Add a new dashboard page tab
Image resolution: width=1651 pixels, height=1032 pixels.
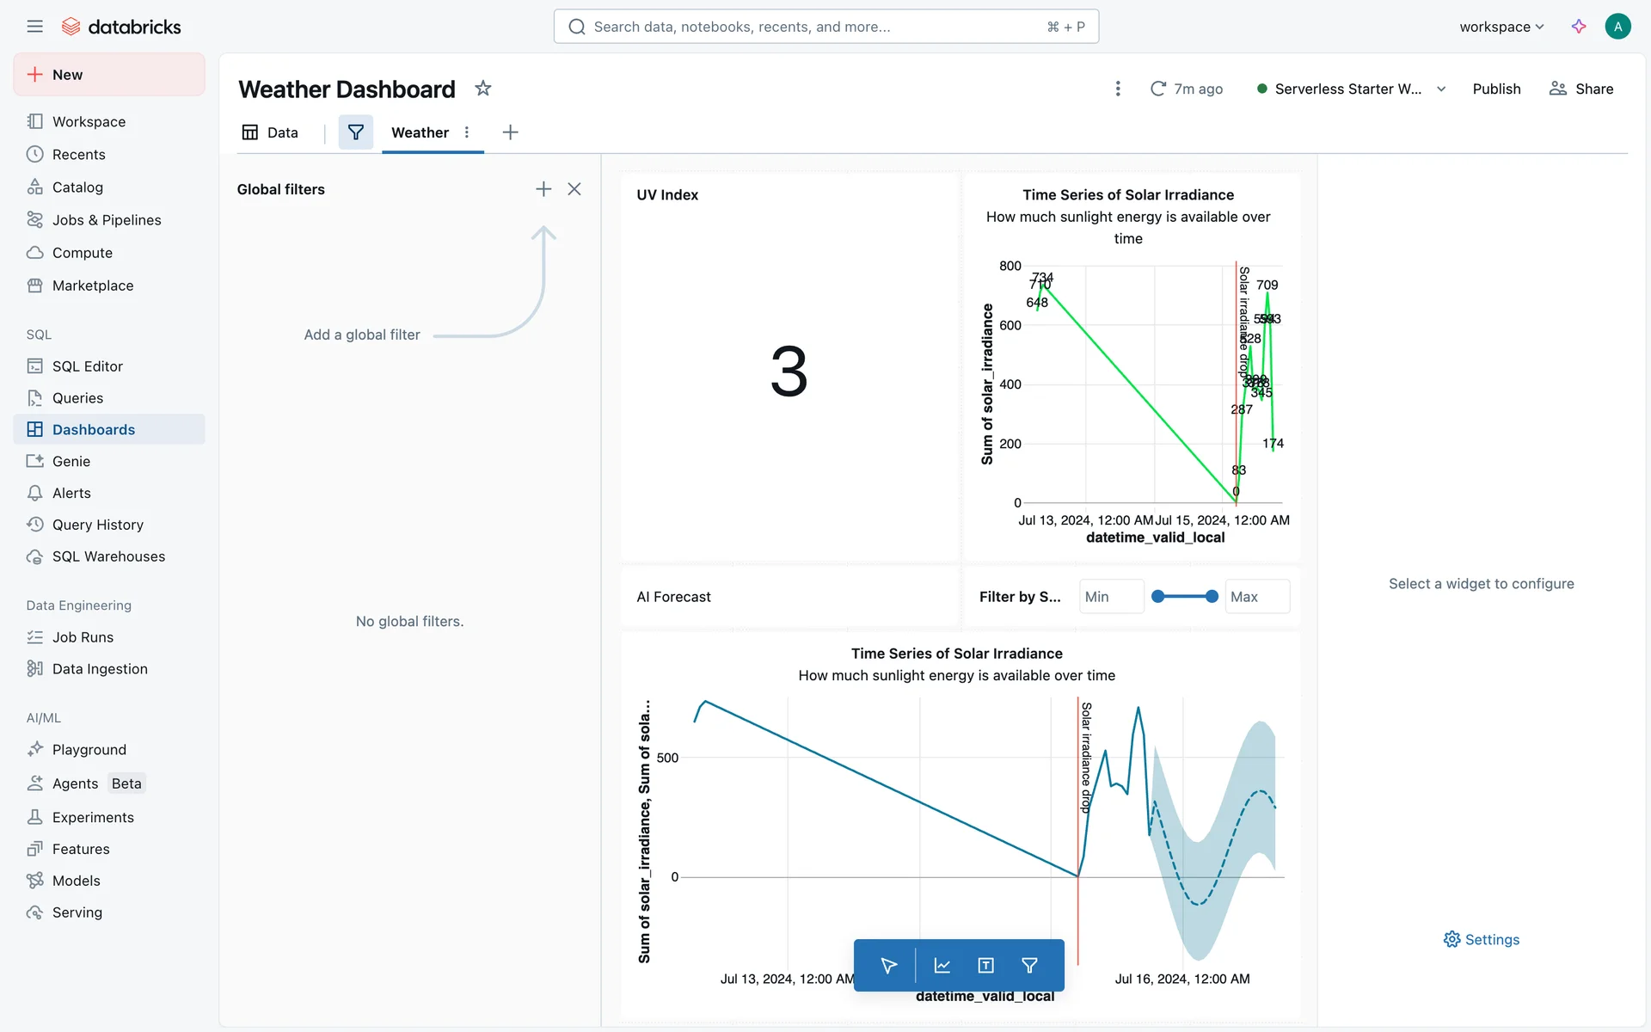[x=510, y=132]
